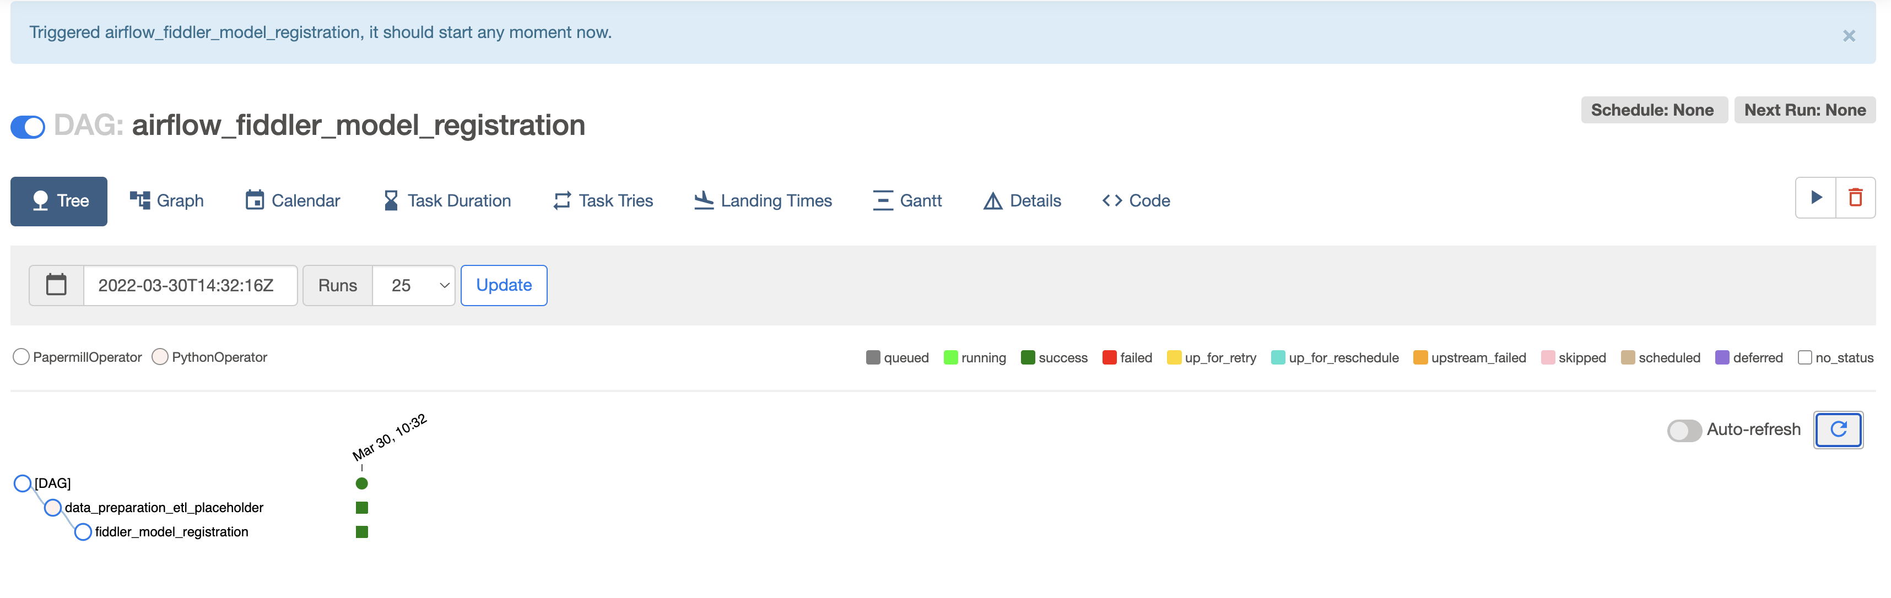The image size is (1891, 598).
Task: Switch to the Graph view tab
Action: coord(166,200)
